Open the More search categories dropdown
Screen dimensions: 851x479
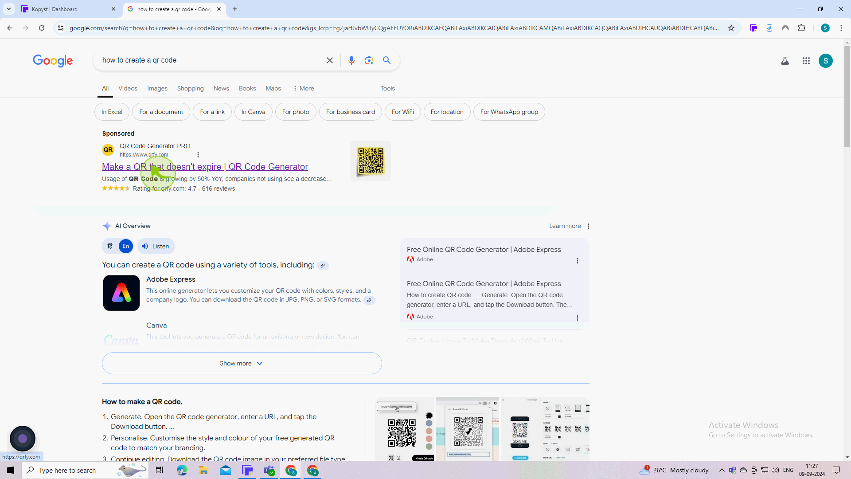click(304, 88)
